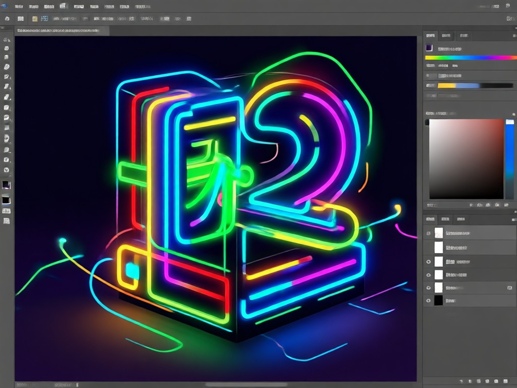Select the blue icon beside the yellow square
This screenshot has width=517, height=388.
coord(44,19)
